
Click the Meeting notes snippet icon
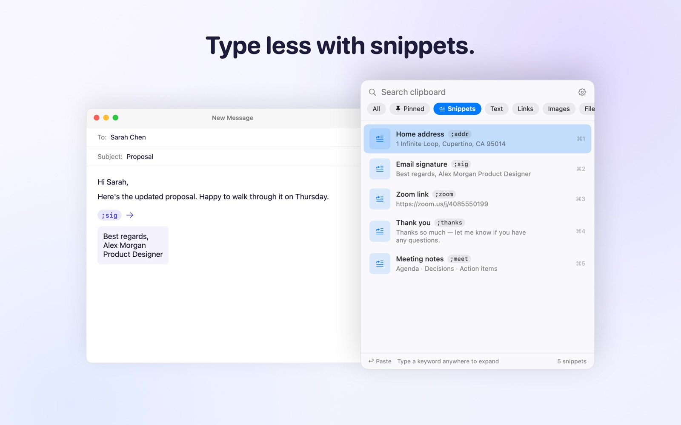pos(380,263)
